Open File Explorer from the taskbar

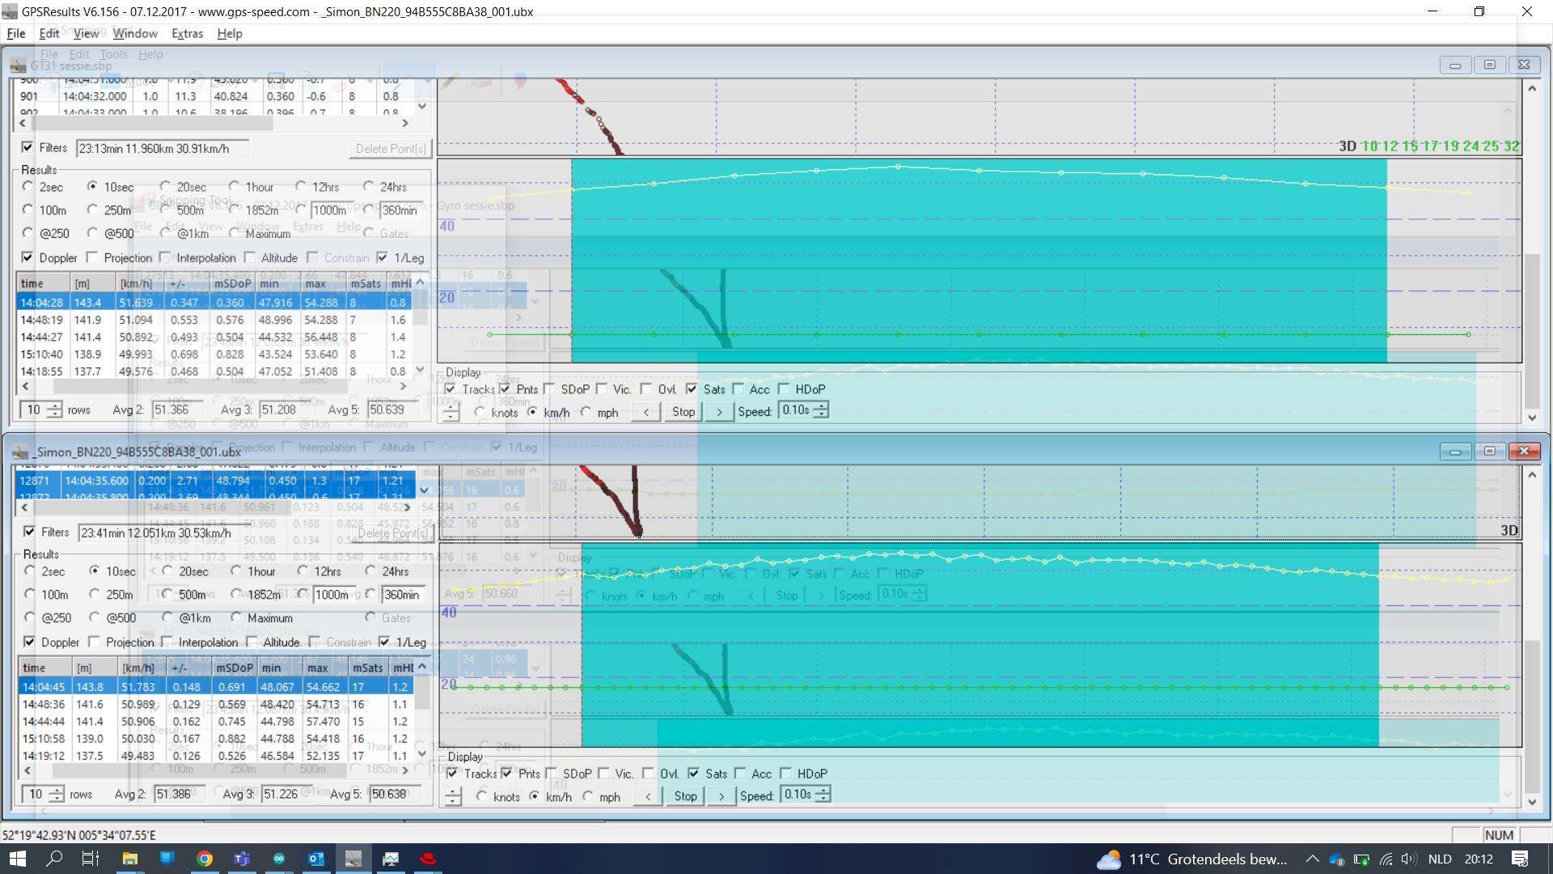tap(129, 859)
